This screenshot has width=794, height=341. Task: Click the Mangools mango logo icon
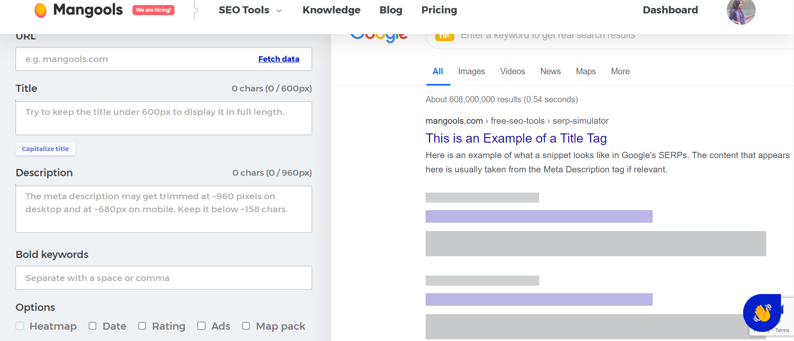click(x=40, y=10)
